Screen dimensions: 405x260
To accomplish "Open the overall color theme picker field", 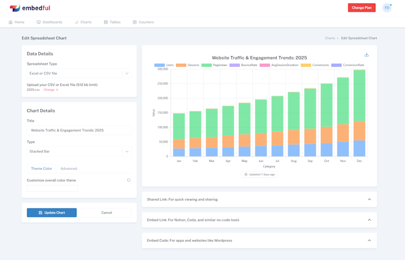I will pyautogui.click(x=52, y=188).
